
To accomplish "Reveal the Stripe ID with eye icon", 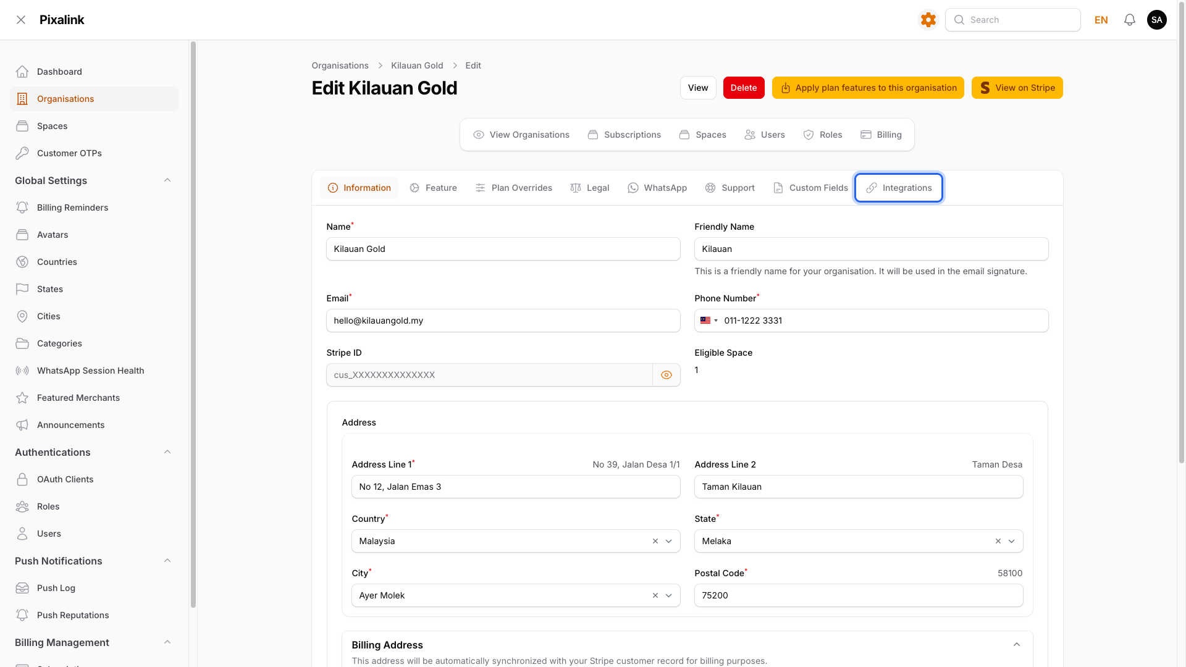I will (667, 375).
